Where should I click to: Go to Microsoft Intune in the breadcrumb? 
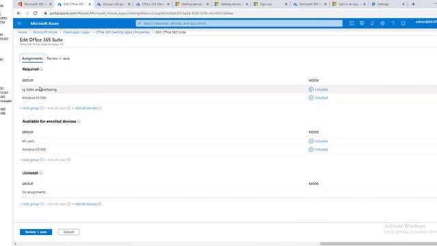[45, 32]
